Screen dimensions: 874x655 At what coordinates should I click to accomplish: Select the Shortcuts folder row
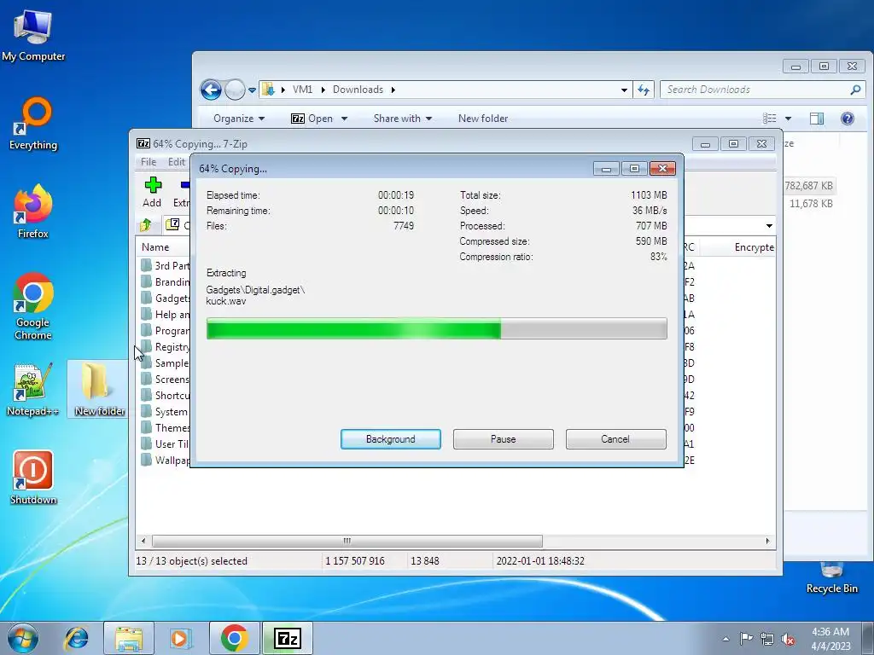[166, 395]
